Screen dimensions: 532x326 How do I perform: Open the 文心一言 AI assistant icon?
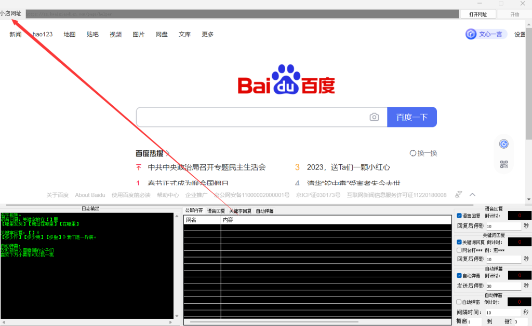[x=471, y=34]
